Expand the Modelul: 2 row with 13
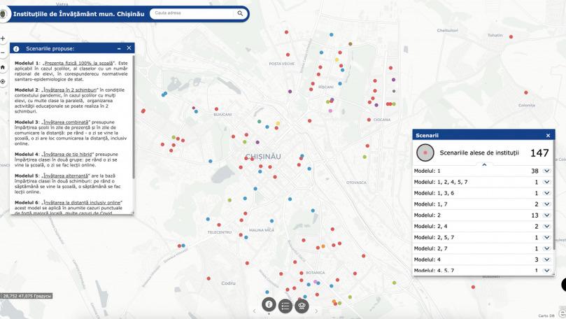This screenshot has height=319, width=566. click(547, 215)
